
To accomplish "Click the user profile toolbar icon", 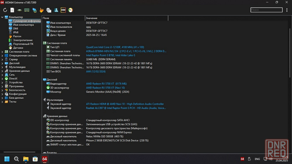I will point(56,10).
